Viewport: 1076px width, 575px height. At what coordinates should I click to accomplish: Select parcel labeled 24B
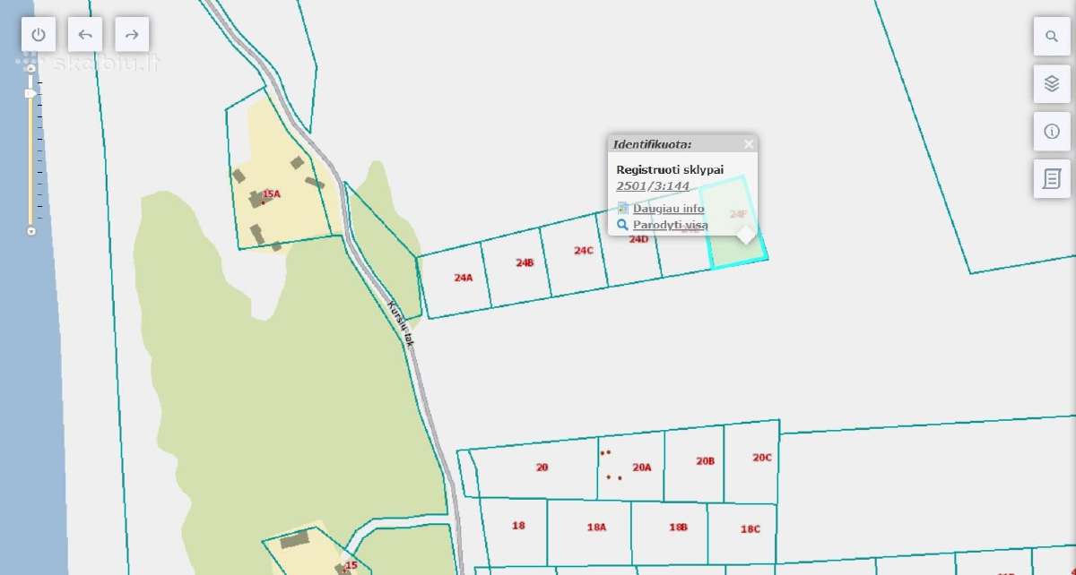tap(517, 267)
